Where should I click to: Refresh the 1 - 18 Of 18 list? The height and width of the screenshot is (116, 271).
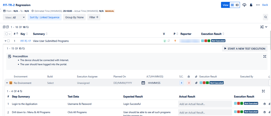click(x=28, y=27)
